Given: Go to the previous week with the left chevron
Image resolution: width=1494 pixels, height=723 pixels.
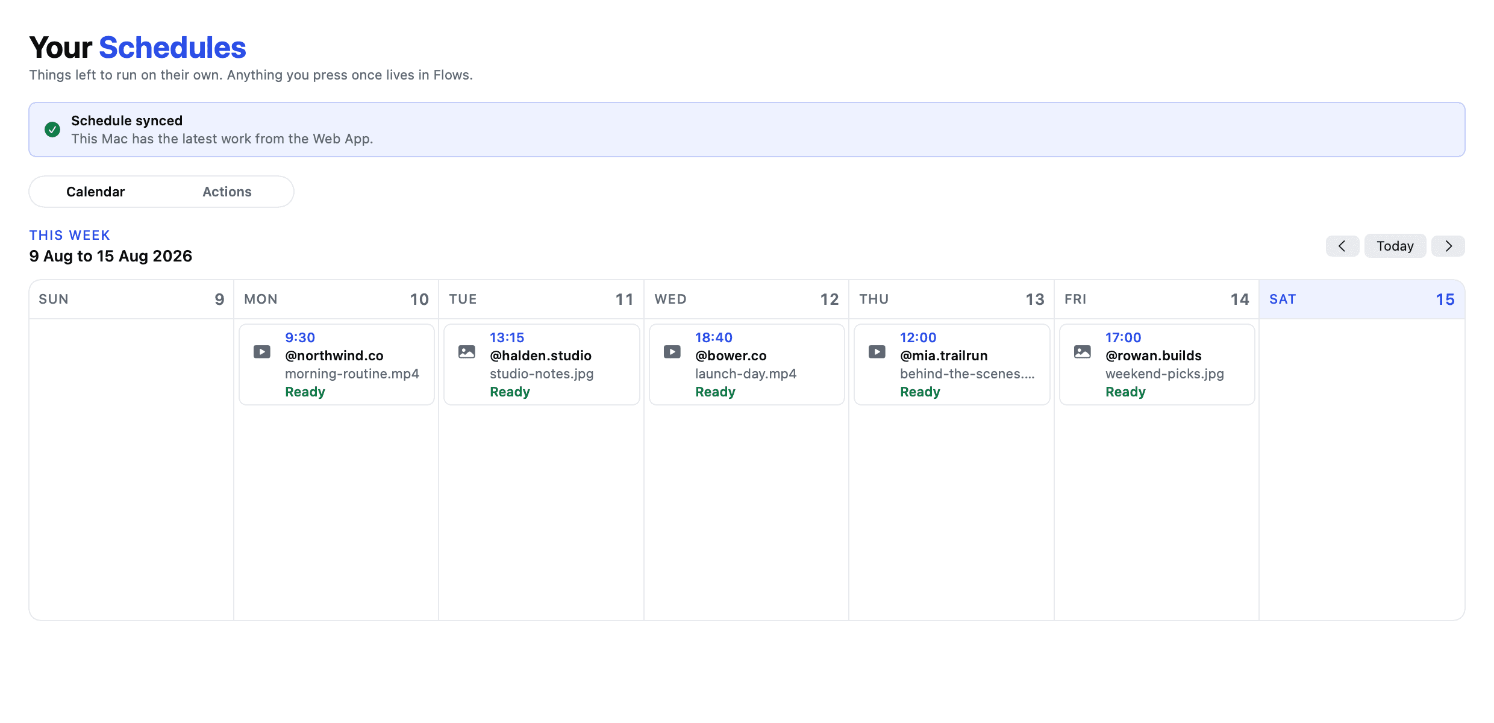Looking at the screenshot, I should tap(1342, 246).
